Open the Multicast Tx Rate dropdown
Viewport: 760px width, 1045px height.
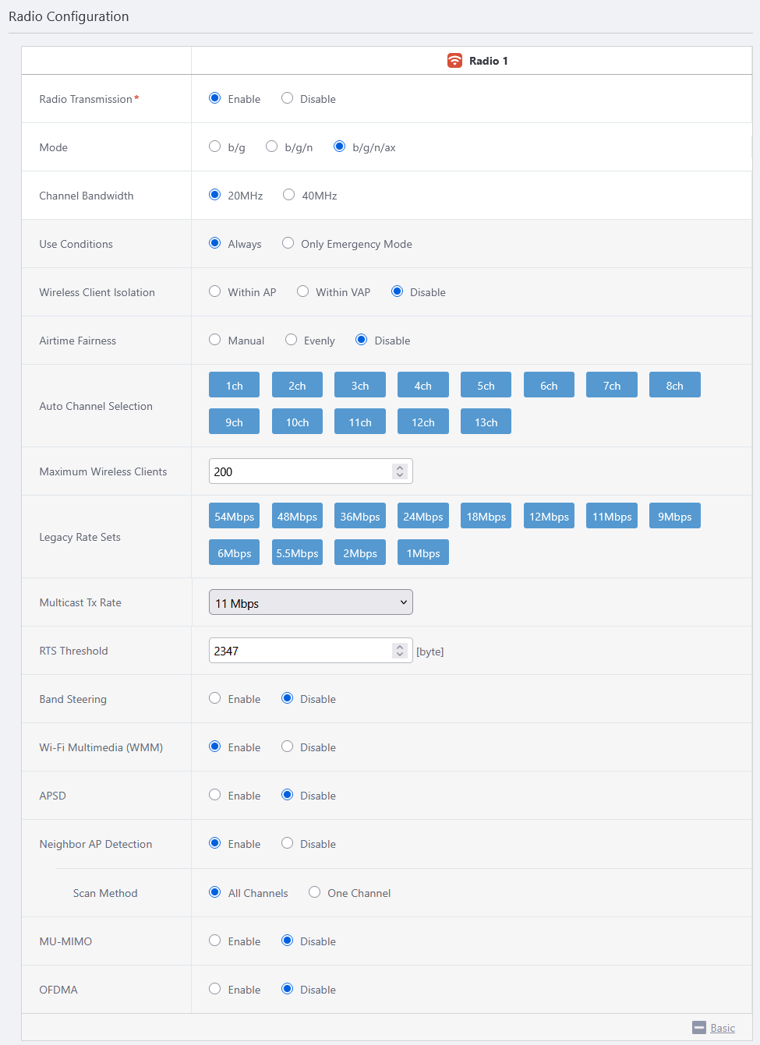click(311, 602)
